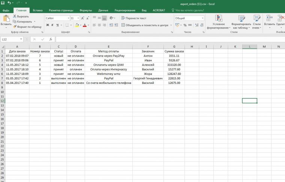Click the Percent Style icon
285x182 pixels.
click(x=185, y=25)
